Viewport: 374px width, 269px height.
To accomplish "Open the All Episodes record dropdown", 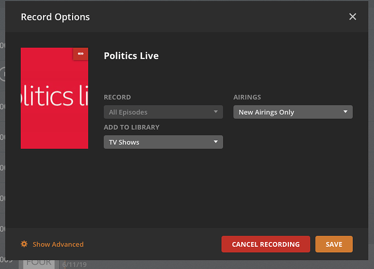I will [x=163, y=112].
